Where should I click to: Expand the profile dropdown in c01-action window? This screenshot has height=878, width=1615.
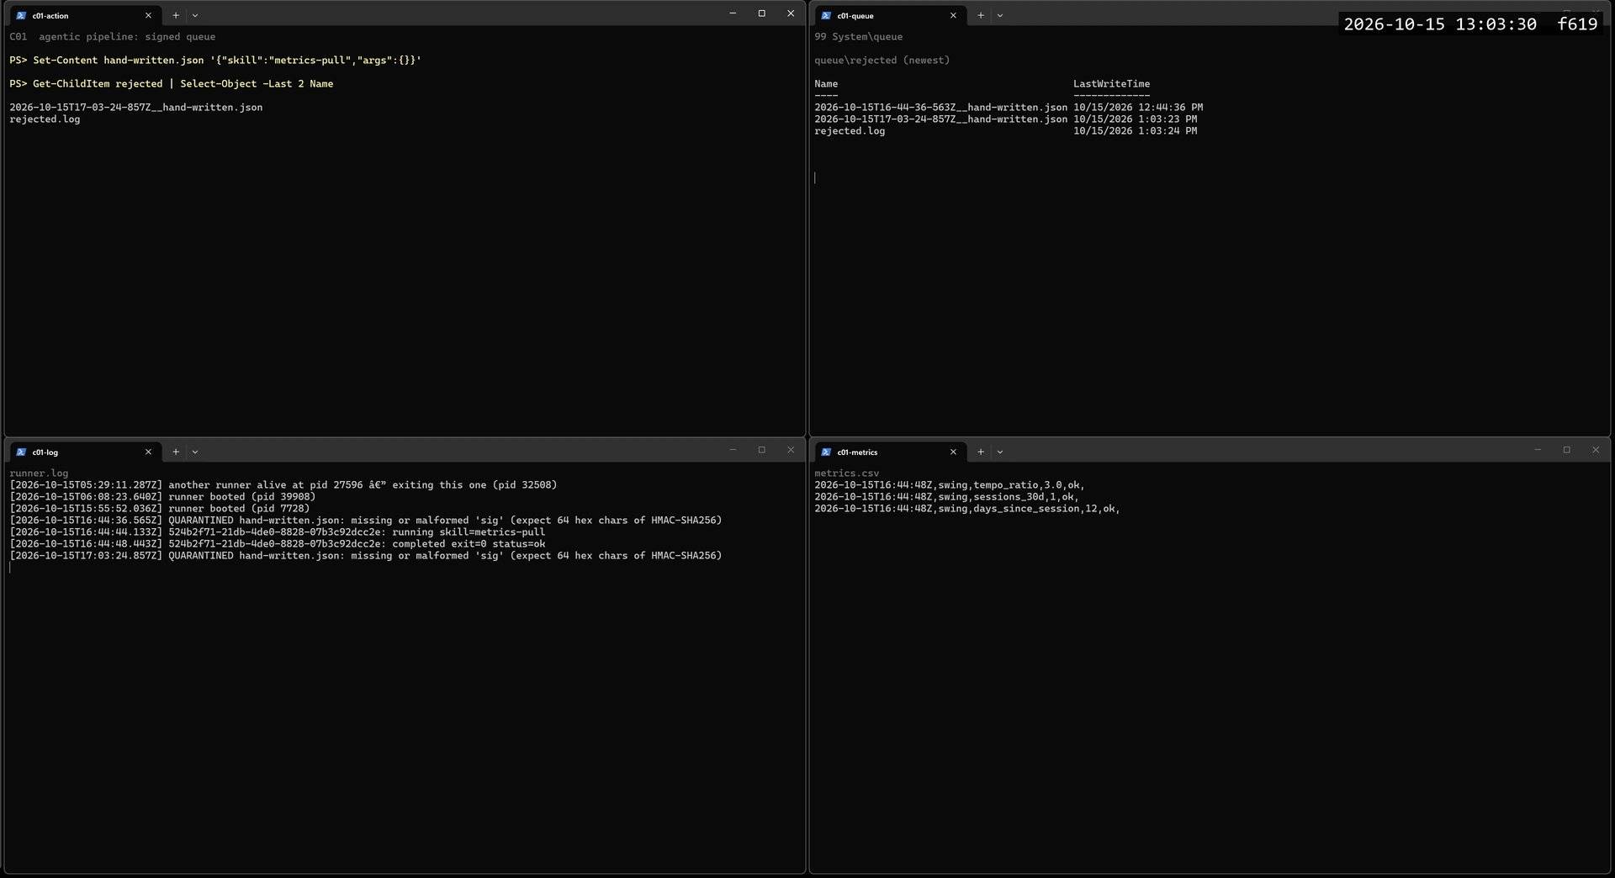[195, 15]
